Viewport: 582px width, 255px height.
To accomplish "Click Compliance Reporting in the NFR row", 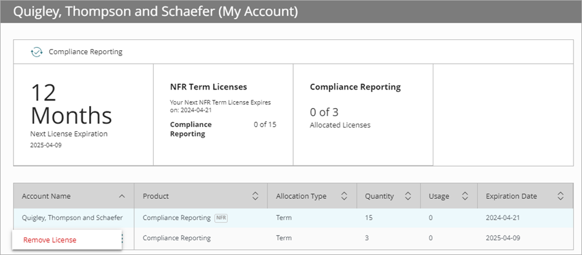I will 176,218.
